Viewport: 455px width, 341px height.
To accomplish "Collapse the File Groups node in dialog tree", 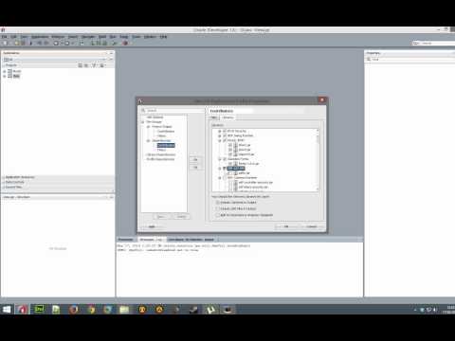I will pyautogui.click(x=143, y=122).
